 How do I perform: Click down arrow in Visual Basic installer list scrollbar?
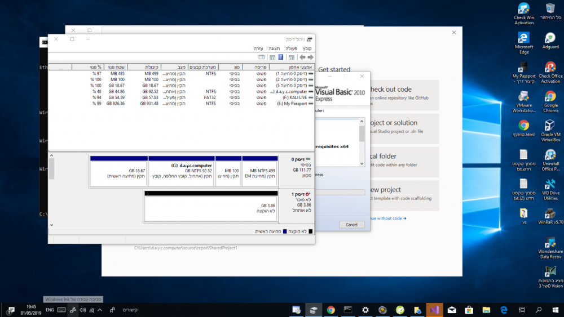coord(362,164)
